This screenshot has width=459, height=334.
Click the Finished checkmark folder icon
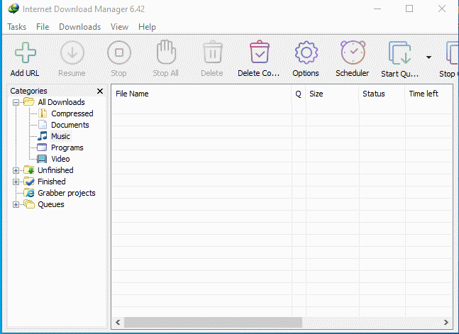29,182
